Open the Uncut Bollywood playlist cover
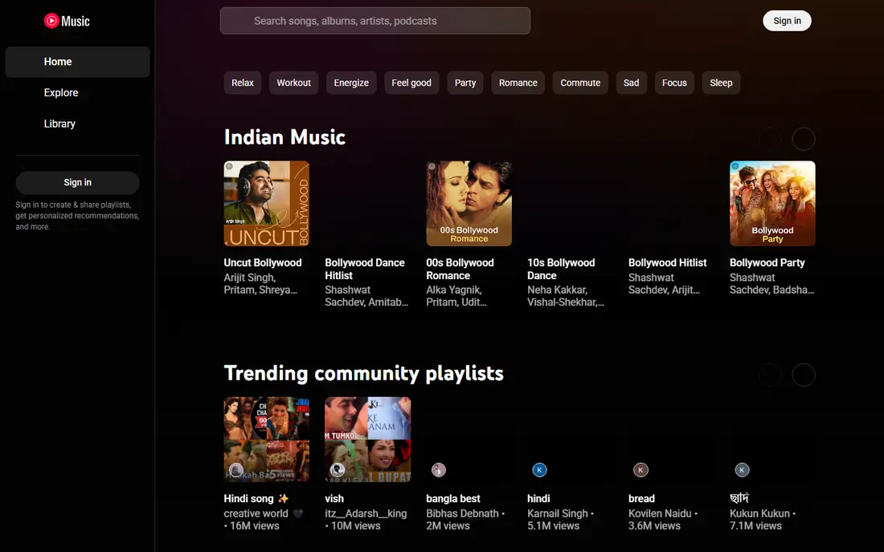Image resolution: width=884 pixels, height=552 pixels. click(267, 204)
